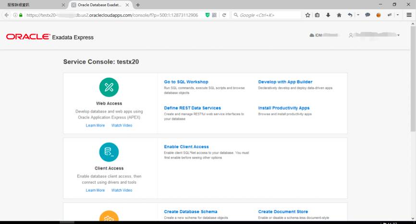This screenshot has height=224, width=416.
Task: Close the first browser tab
Action: coord(63,5)
